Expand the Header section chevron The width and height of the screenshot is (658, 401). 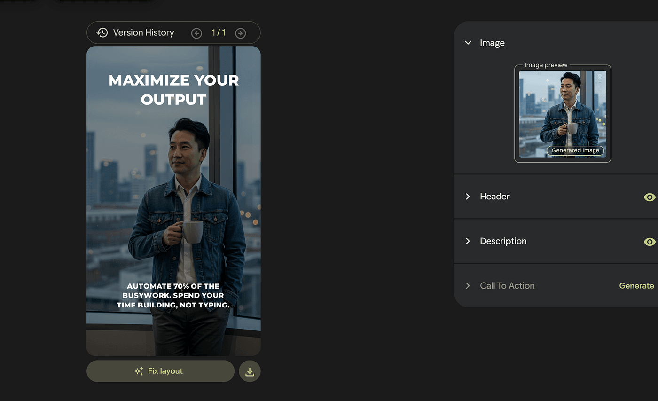coord(468,197)
